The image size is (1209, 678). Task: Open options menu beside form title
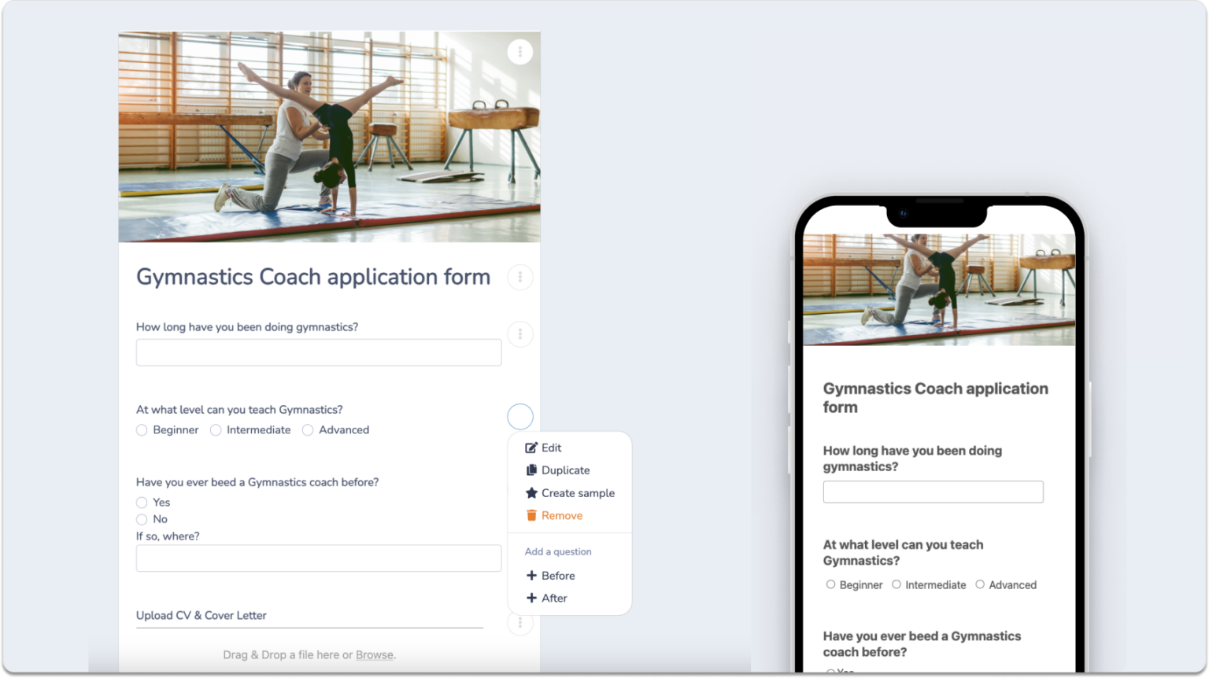coord(519,277)
